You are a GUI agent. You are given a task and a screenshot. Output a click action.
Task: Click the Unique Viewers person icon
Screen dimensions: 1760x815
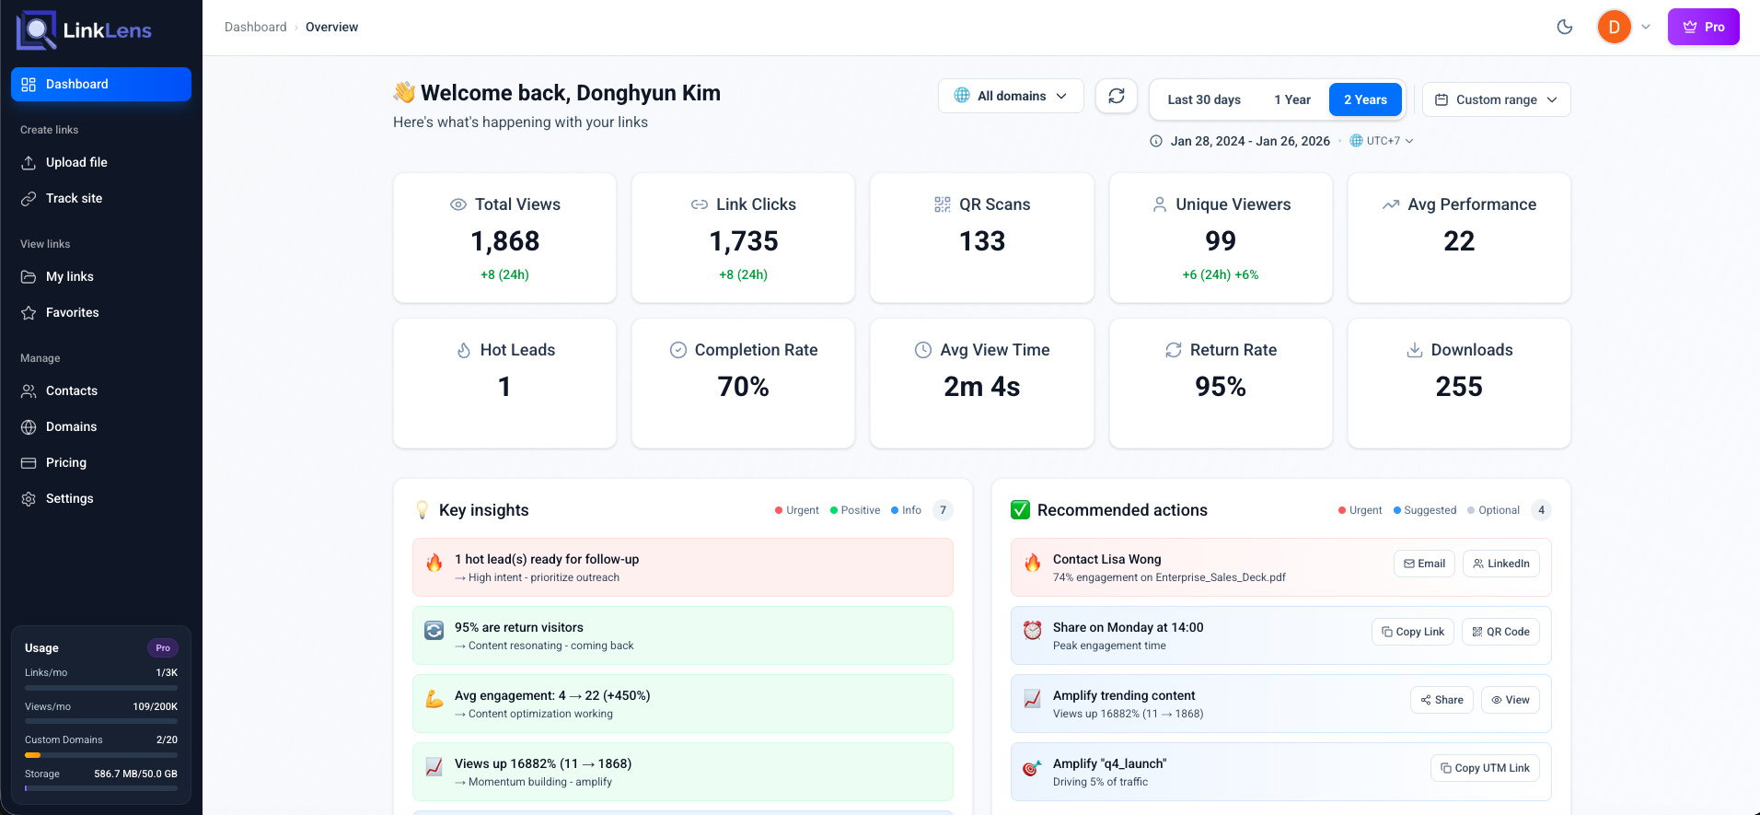point(1160,204)
